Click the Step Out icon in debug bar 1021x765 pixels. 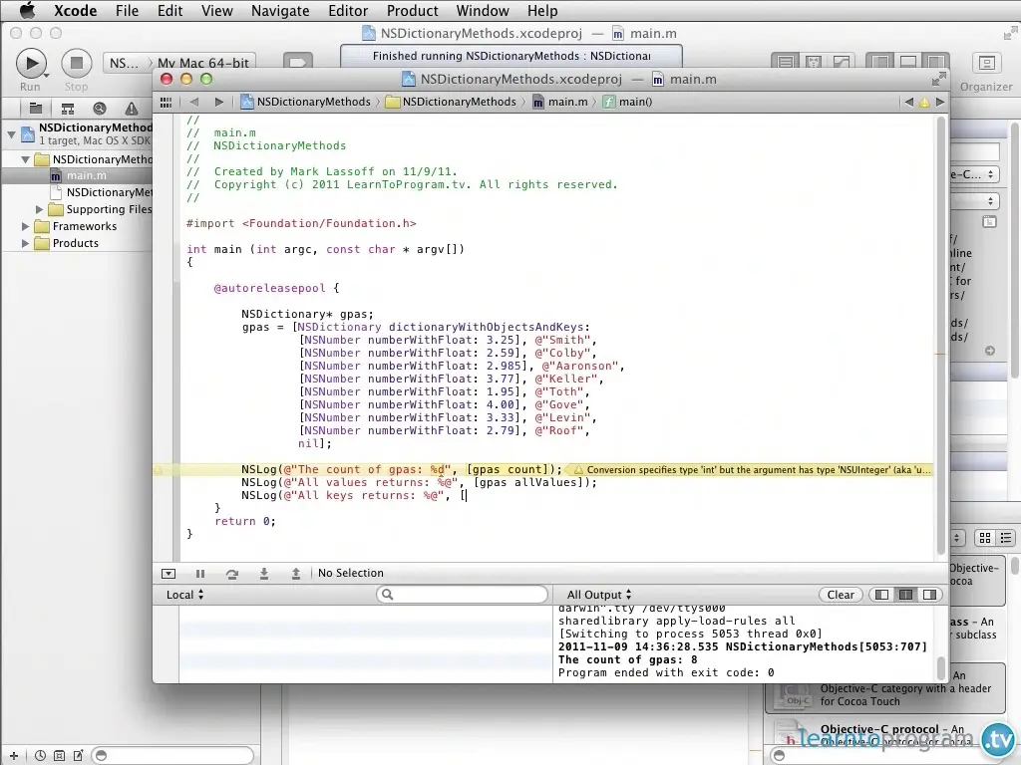point(295,573)
